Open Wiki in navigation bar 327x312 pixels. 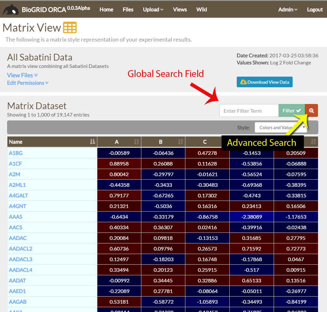pos(202,10)
